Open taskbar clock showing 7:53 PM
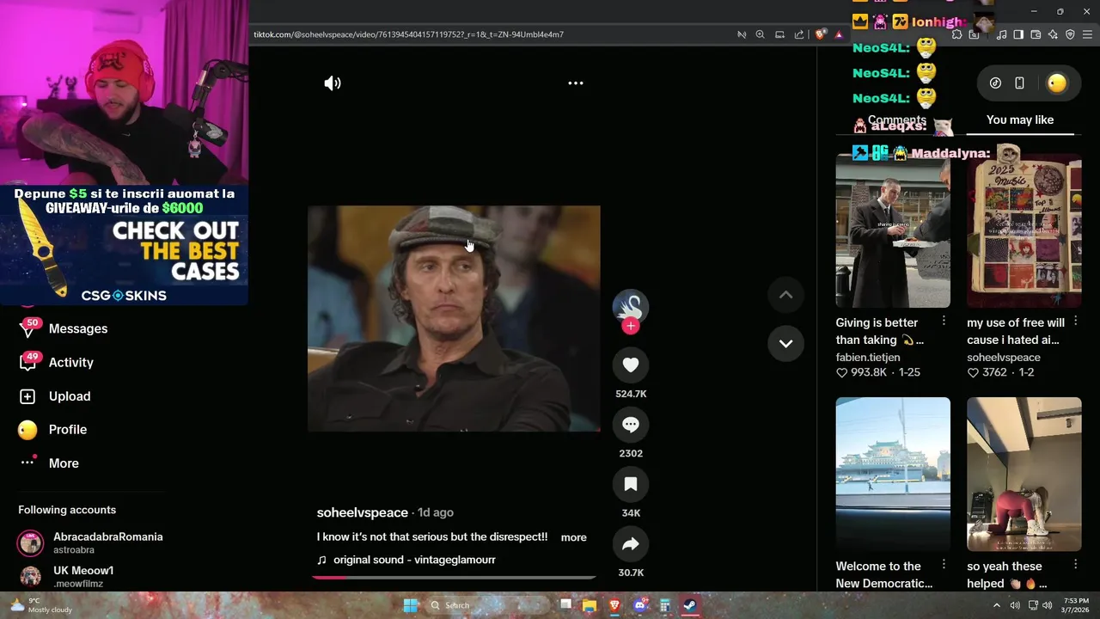Screen dimensions: 1100x619 (1076, 605)
